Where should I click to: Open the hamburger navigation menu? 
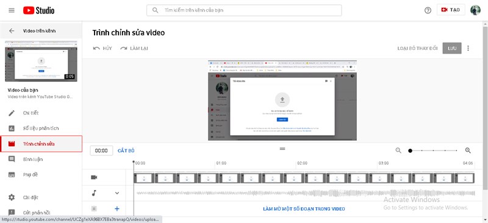(x=12, y=10)
